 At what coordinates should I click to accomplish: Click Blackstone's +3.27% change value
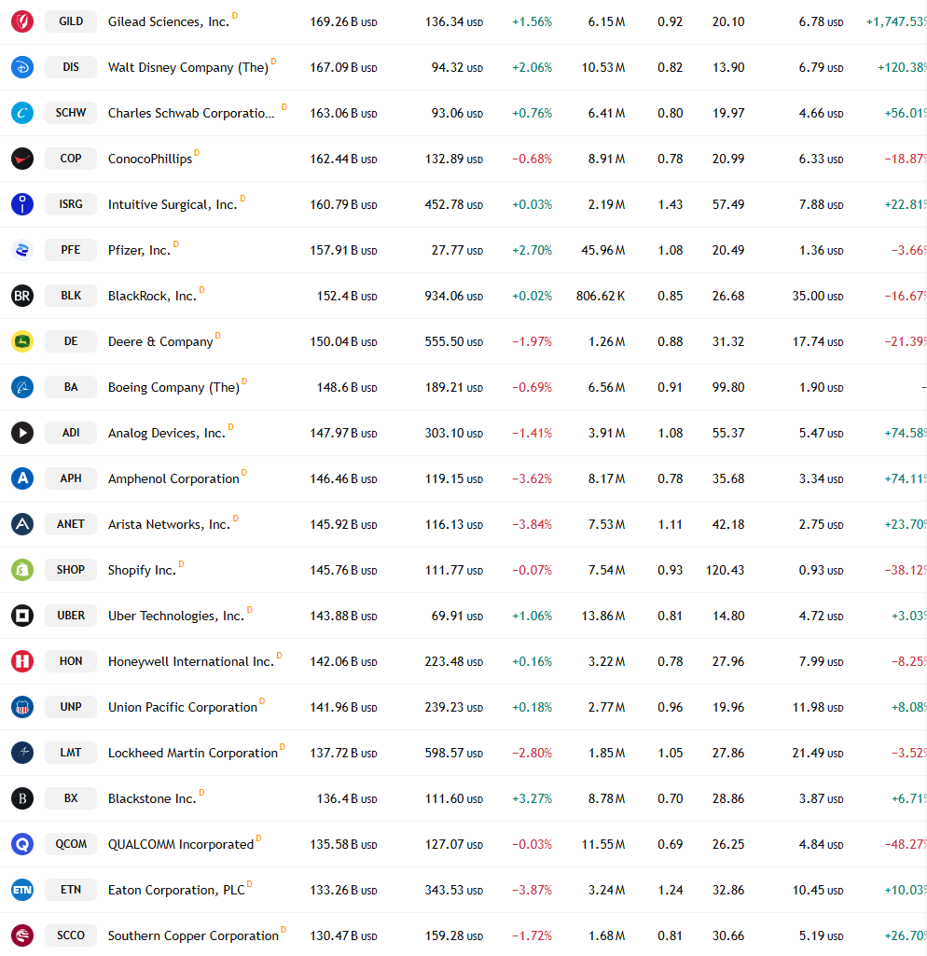coord(533,799)
